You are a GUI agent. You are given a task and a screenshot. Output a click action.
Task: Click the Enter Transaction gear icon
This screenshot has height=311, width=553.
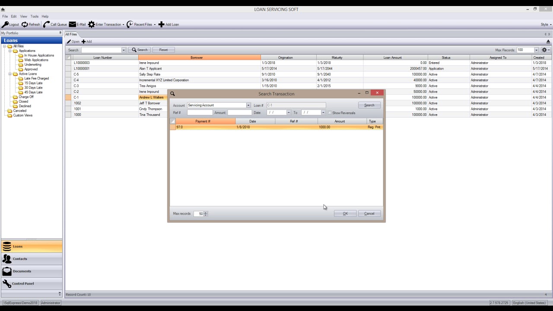coord(92,25)
